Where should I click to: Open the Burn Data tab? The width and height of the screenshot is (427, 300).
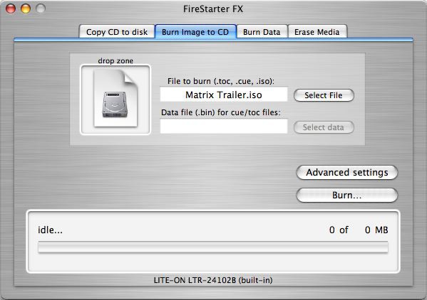[262, 32]
